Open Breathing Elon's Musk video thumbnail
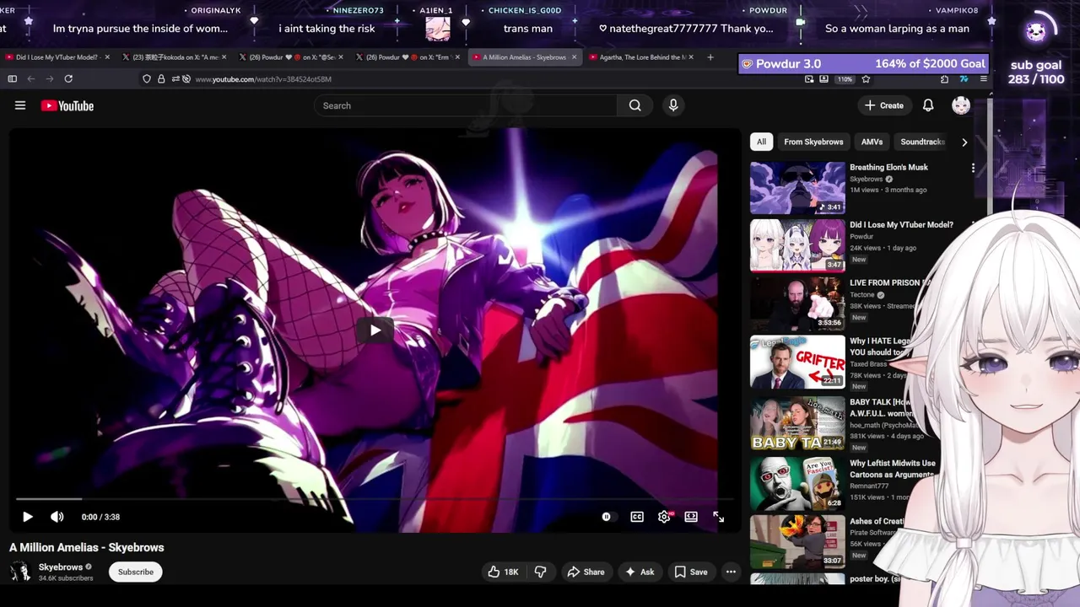The width and height of the screenshot is (1080, 607). pos(797,188)
